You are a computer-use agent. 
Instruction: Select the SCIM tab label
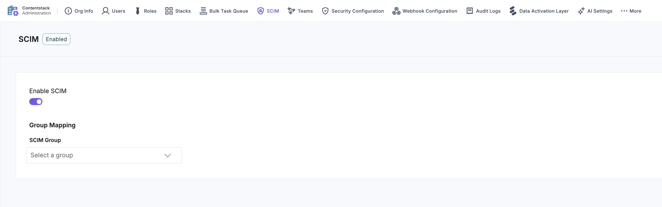[273, 11]
